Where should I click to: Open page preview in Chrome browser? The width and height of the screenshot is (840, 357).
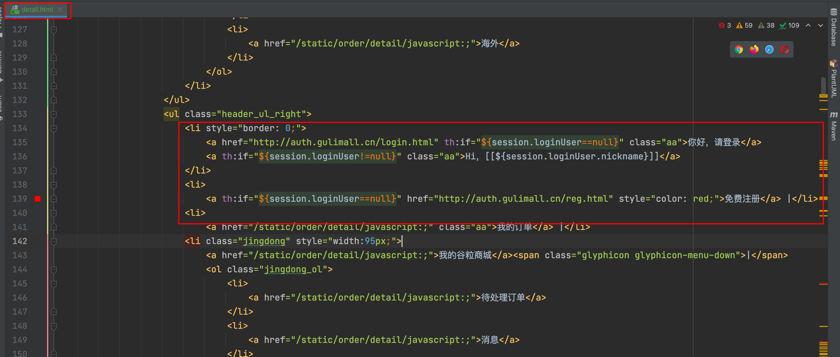(739, 50)
